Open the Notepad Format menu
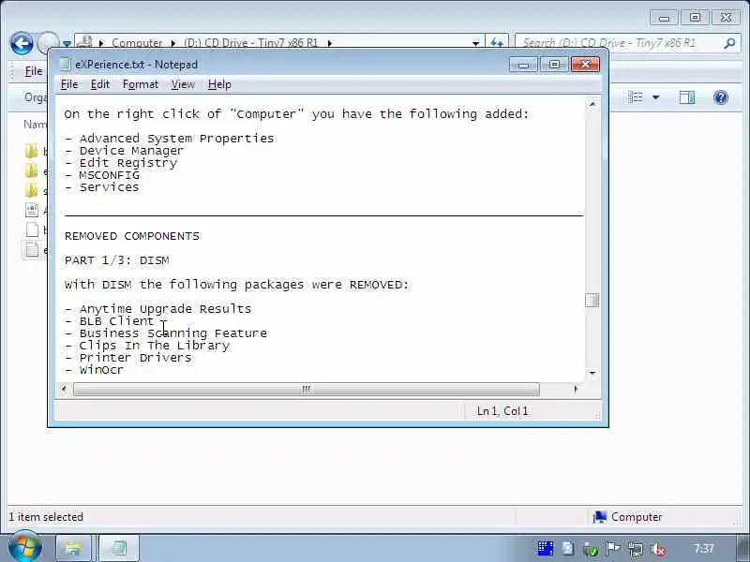This screenshot has width=750, height=562. pyautogui.click(x=140, y=84)
